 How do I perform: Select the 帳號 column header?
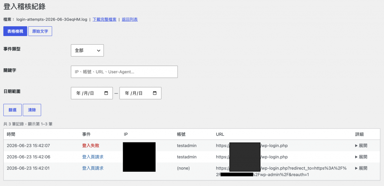181,134
